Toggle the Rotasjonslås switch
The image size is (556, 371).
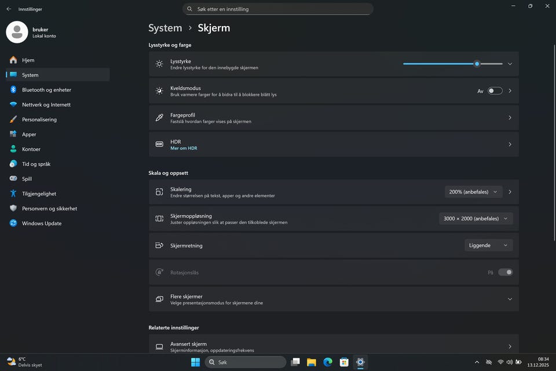(505, 272)
